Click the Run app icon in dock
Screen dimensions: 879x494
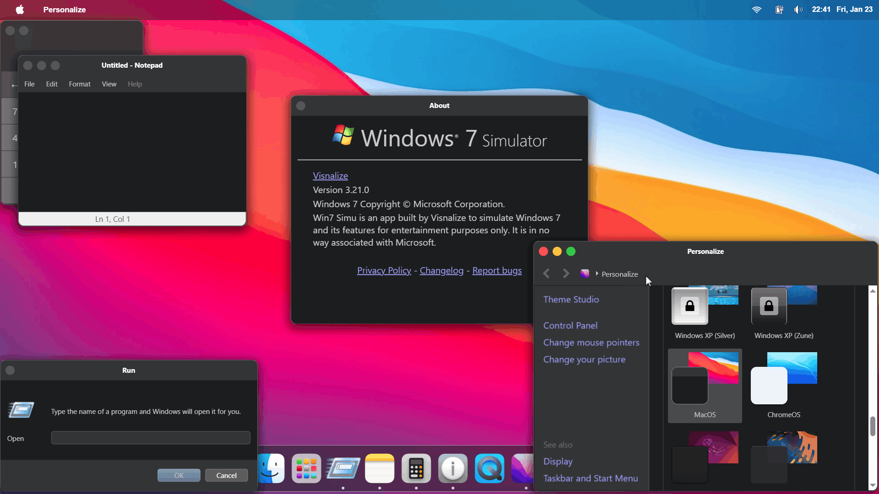coord(343,468)
